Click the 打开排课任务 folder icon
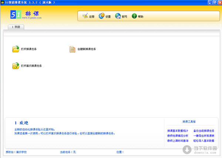The height and width of the screenshot is (158, 222). click(16, 49)
